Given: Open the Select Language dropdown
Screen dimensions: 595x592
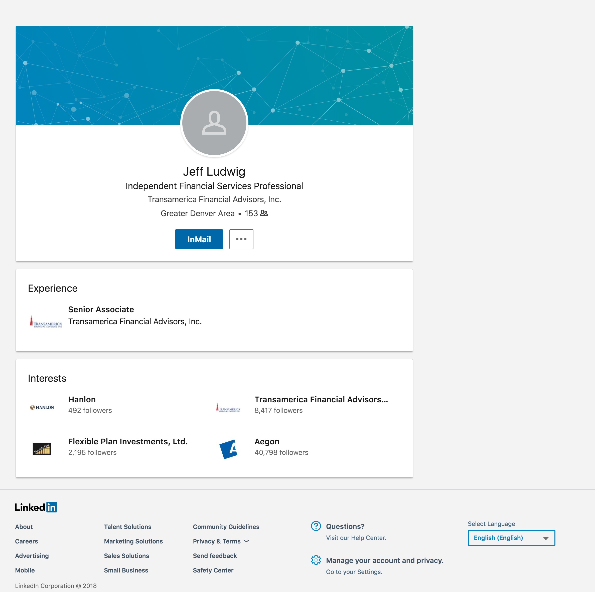Looking at the screenshot, I should click(x=511, y=538).
